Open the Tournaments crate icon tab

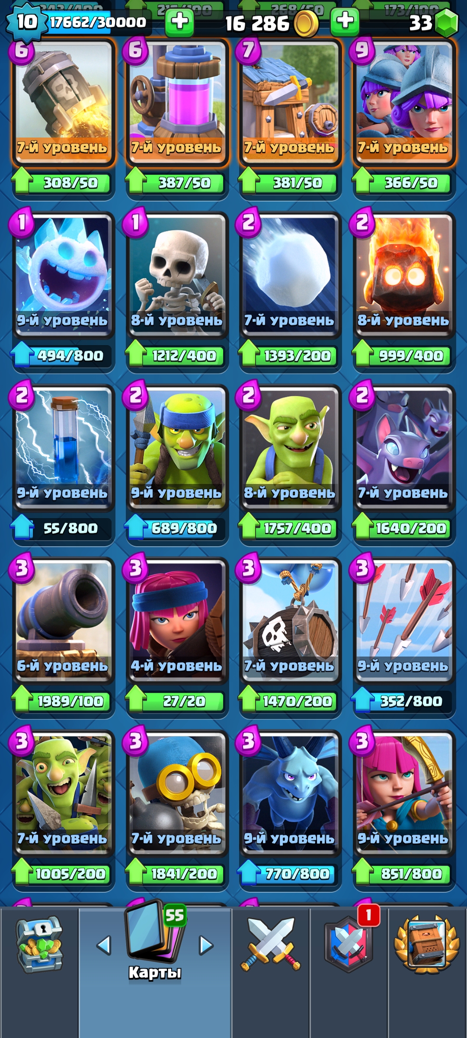[x=427, y=944]
